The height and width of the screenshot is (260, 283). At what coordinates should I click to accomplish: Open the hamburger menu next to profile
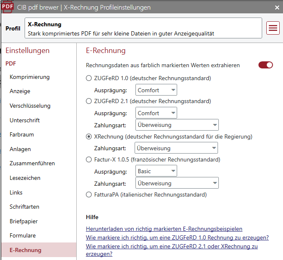[273, 28]
